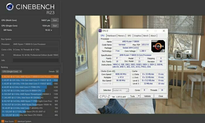205x123 pixels.
Task: Click the 16037 pts multi core score
Action: 46,20
